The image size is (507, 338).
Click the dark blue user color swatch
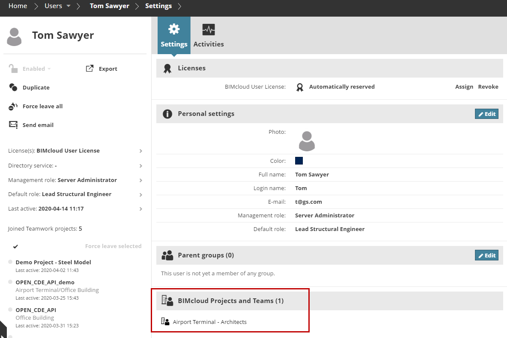[299, 161]
